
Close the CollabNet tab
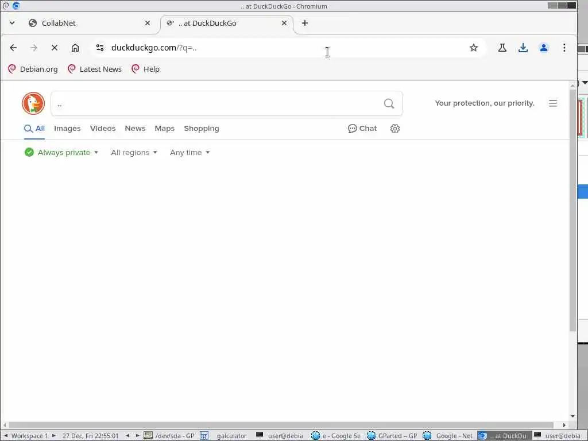(x=148, y=23)
